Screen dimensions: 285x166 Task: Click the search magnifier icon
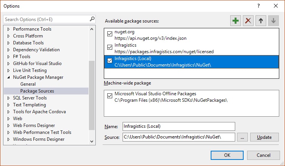coord(92,19)
